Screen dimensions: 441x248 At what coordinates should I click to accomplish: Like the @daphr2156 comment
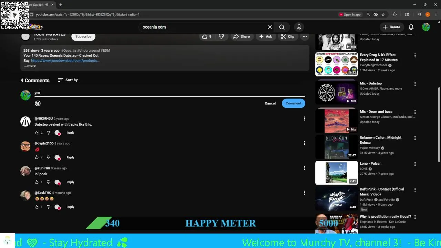tap(37, 157)
